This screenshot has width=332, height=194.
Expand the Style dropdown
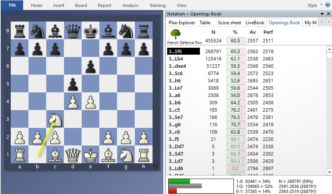(314, 5)
